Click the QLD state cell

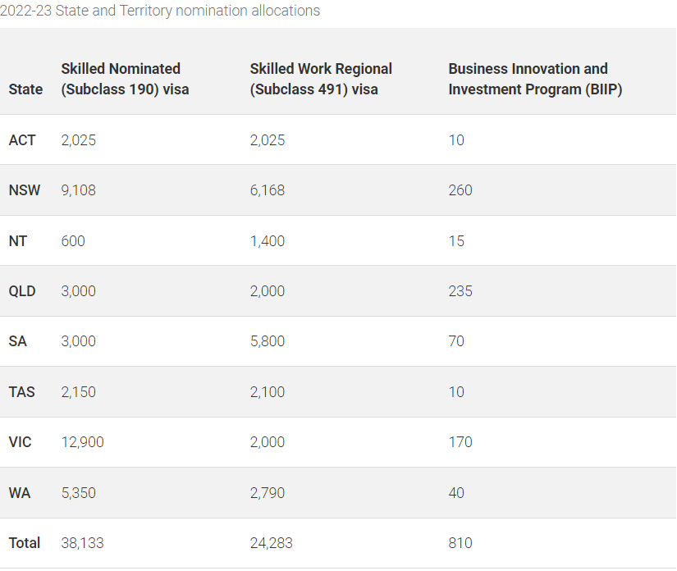pyautogui.click(x=22, y=291)
